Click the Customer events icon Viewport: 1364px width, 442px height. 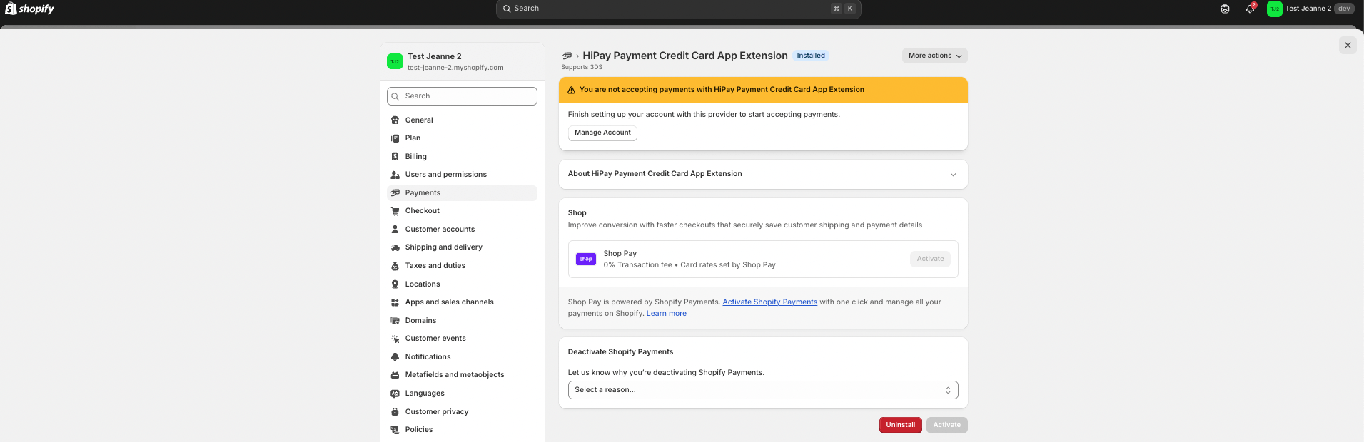coord(395,339)
